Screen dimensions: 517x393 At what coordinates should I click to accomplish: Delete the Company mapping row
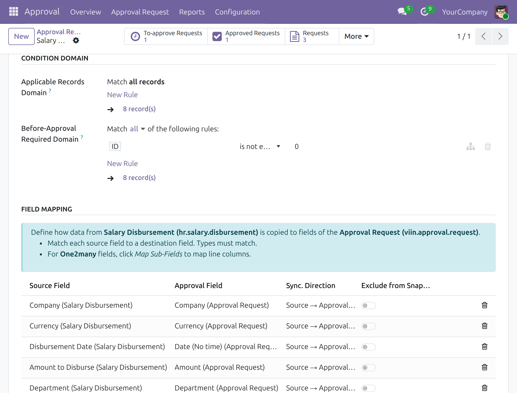(484, 305)
